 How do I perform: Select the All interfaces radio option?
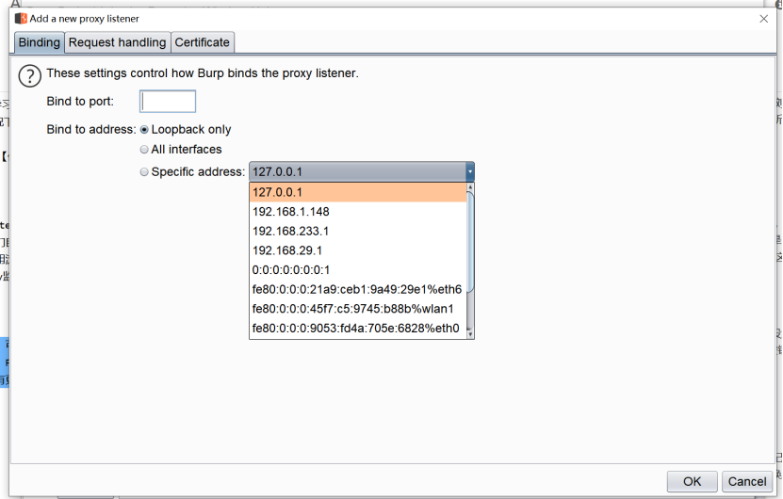pos(144,150)
